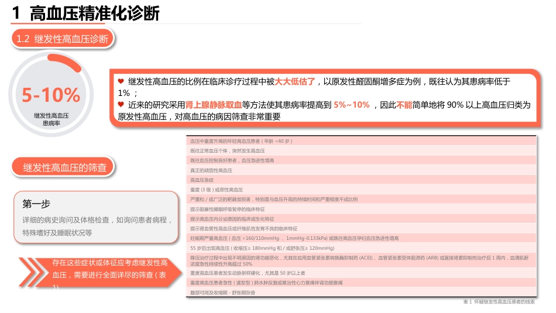Click the text '原发性高血压，对高血压的病因筛查非常重要'
The image size is (556, 313).
click(x=199, y=116)
